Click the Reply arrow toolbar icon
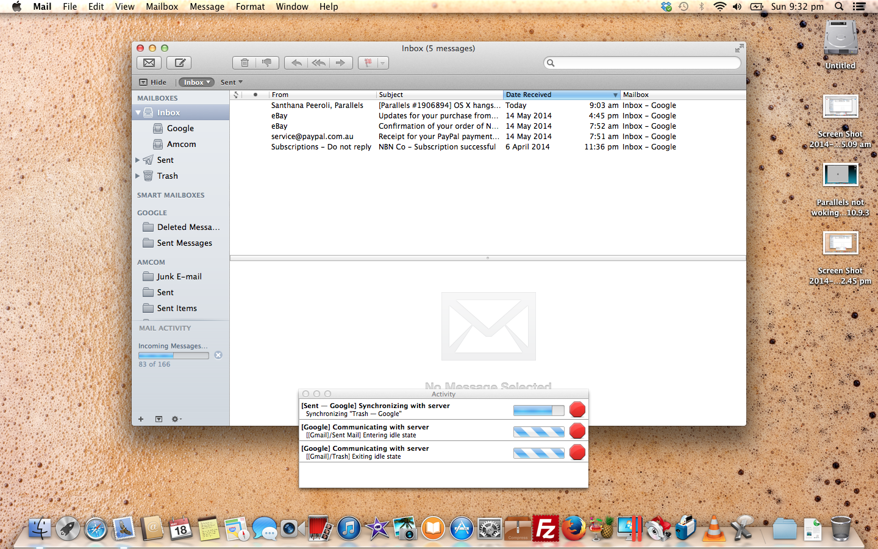 pyautogui.click(x=296, y=63)
